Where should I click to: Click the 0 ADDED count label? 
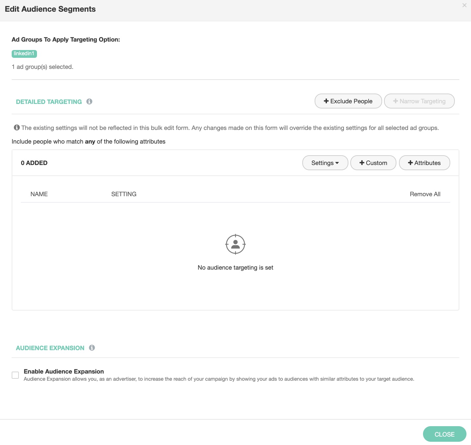click(x=34, y=163)
